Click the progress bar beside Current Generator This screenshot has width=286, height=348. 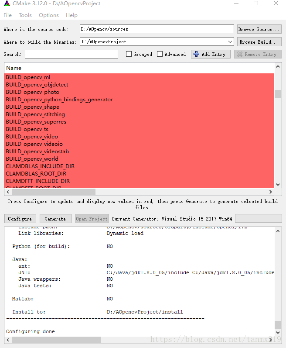pos(258,218)
